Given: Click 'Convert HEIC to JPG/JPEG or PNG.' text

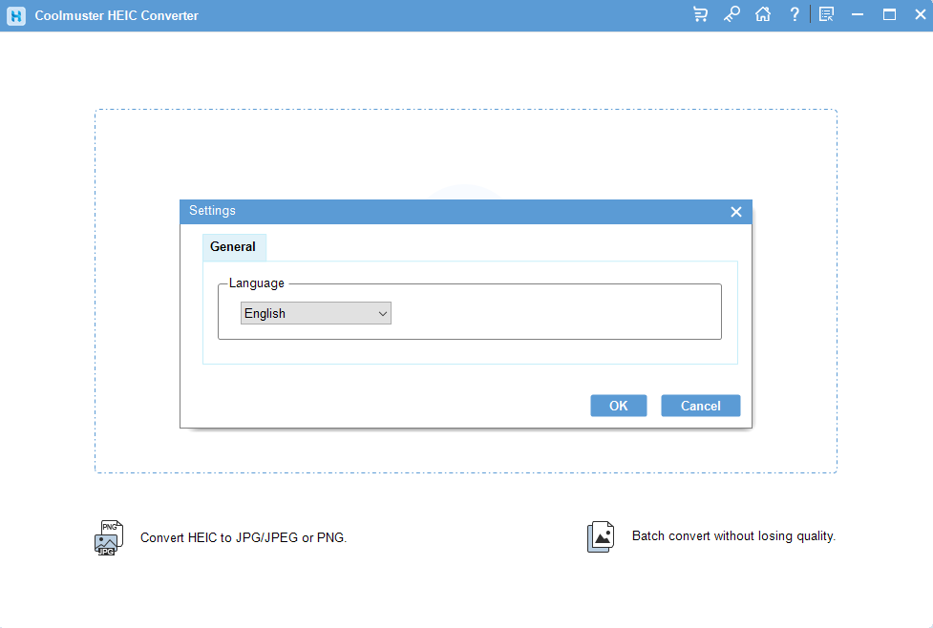Looking at the screenshot, I should coord(244,537).
